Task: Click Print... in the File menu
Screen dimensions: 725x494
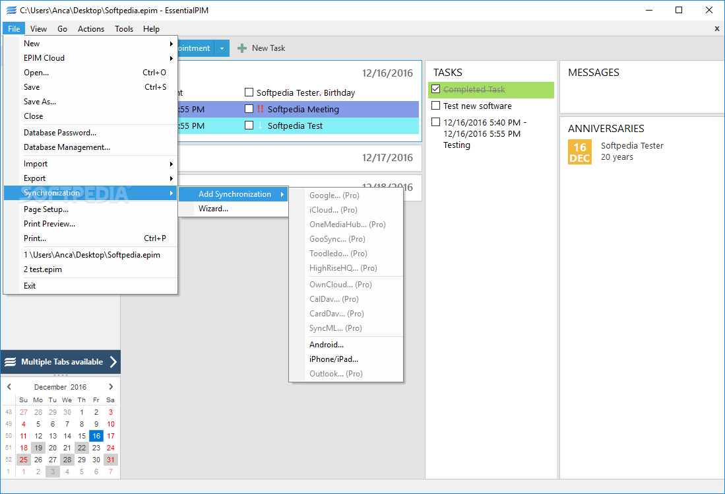Action: [90, 238]
